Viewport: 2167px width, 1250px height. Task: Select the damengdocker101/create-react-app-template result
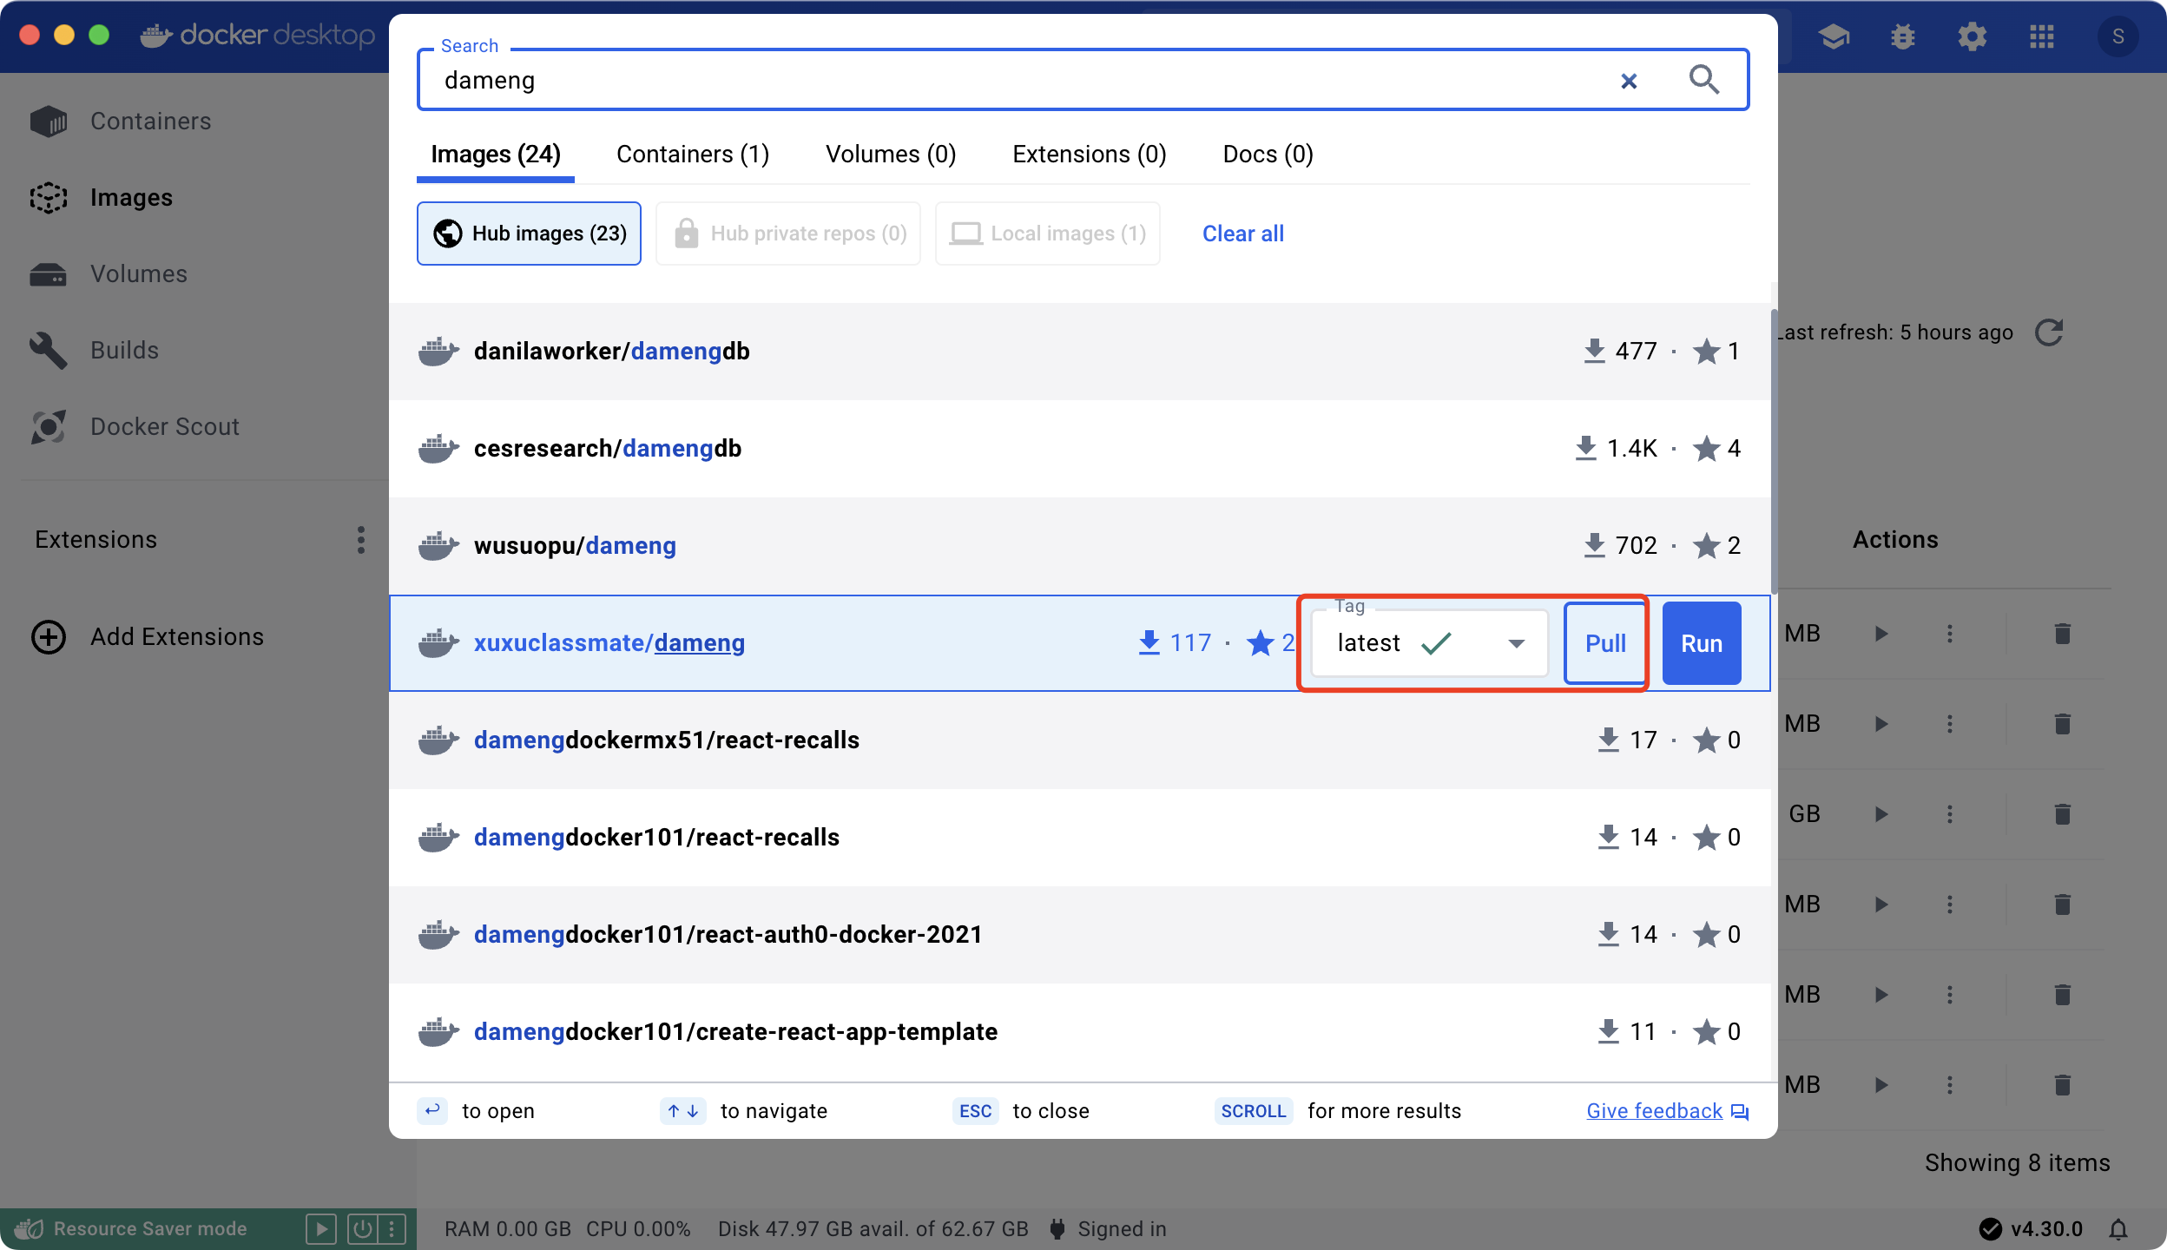(x=1080, y=1031)
